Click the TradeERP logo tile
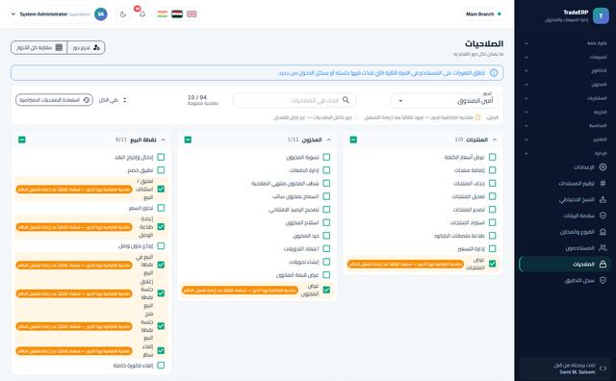The height and width of the screenshot is (381, 616). pyautogui.click(x=601, y=15)
